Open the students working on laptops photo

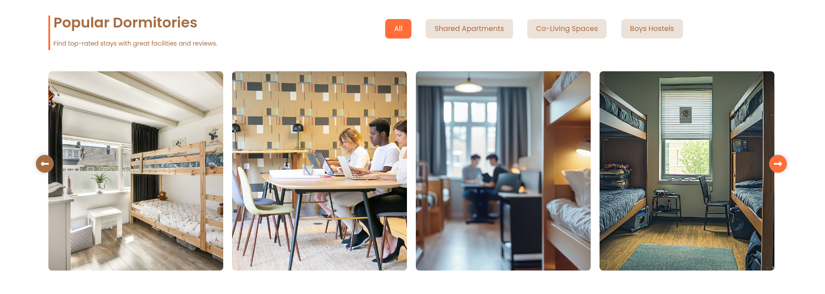click(x=320, y=171)
